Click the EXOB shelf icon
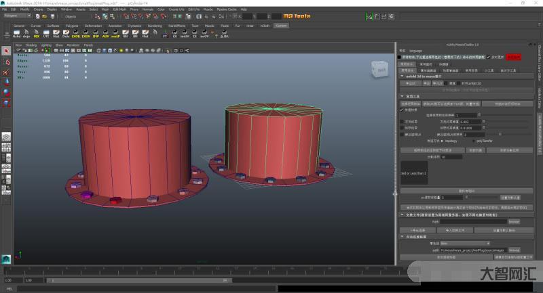 point(76,34)
